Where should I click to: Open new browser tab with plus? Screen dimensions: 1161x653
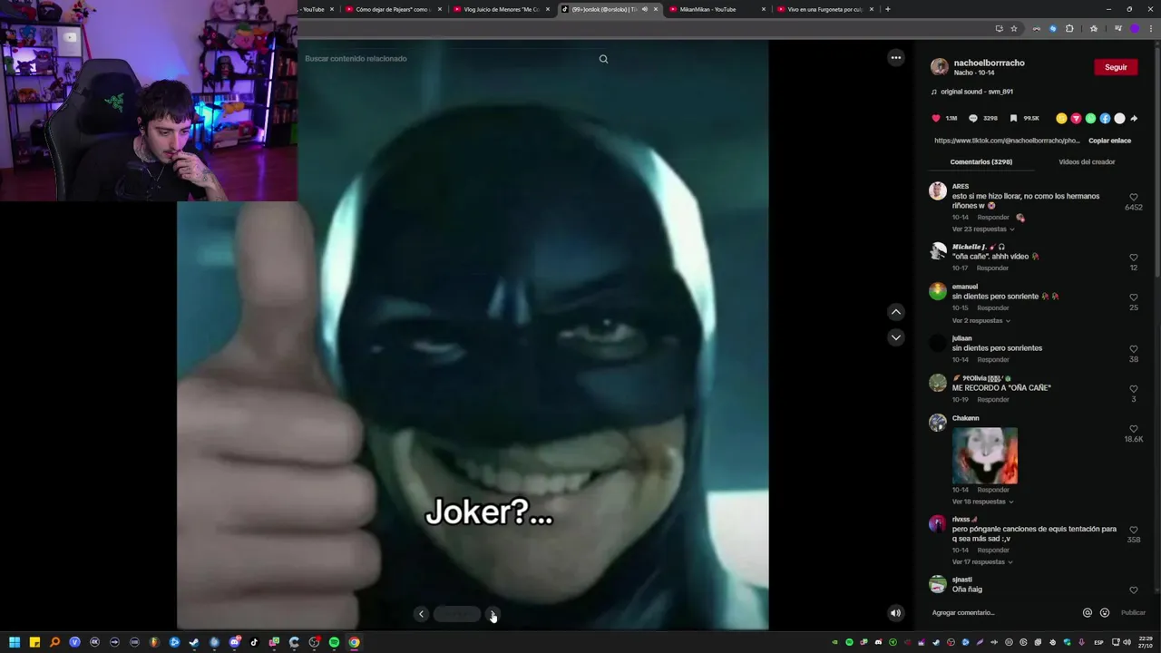(887, 9)
